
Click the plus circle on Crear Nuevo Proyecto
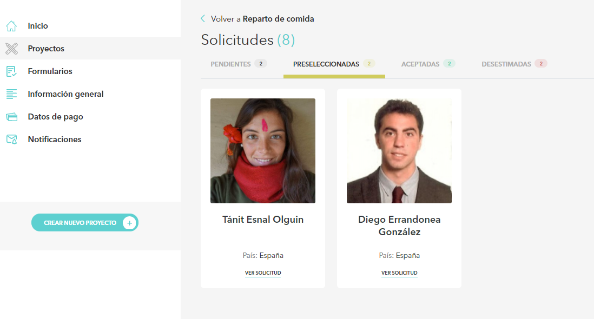coord(129,223)
